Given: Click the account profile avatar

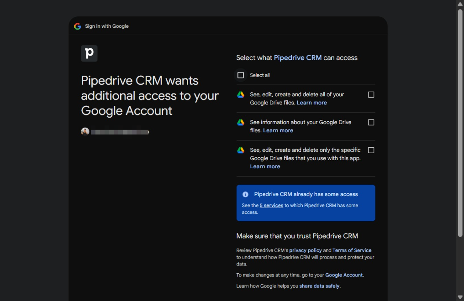Looking at the screenshot, I should [85, 131].
